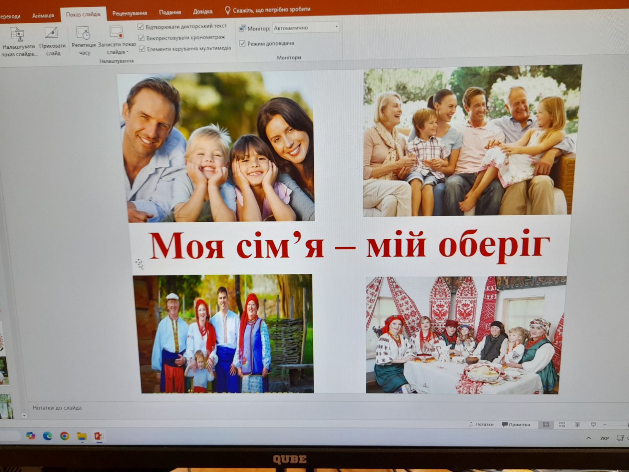Click the Скажіть, що потрібно зробити search box
The image size is (629, 472).
(x=272, y=9)
